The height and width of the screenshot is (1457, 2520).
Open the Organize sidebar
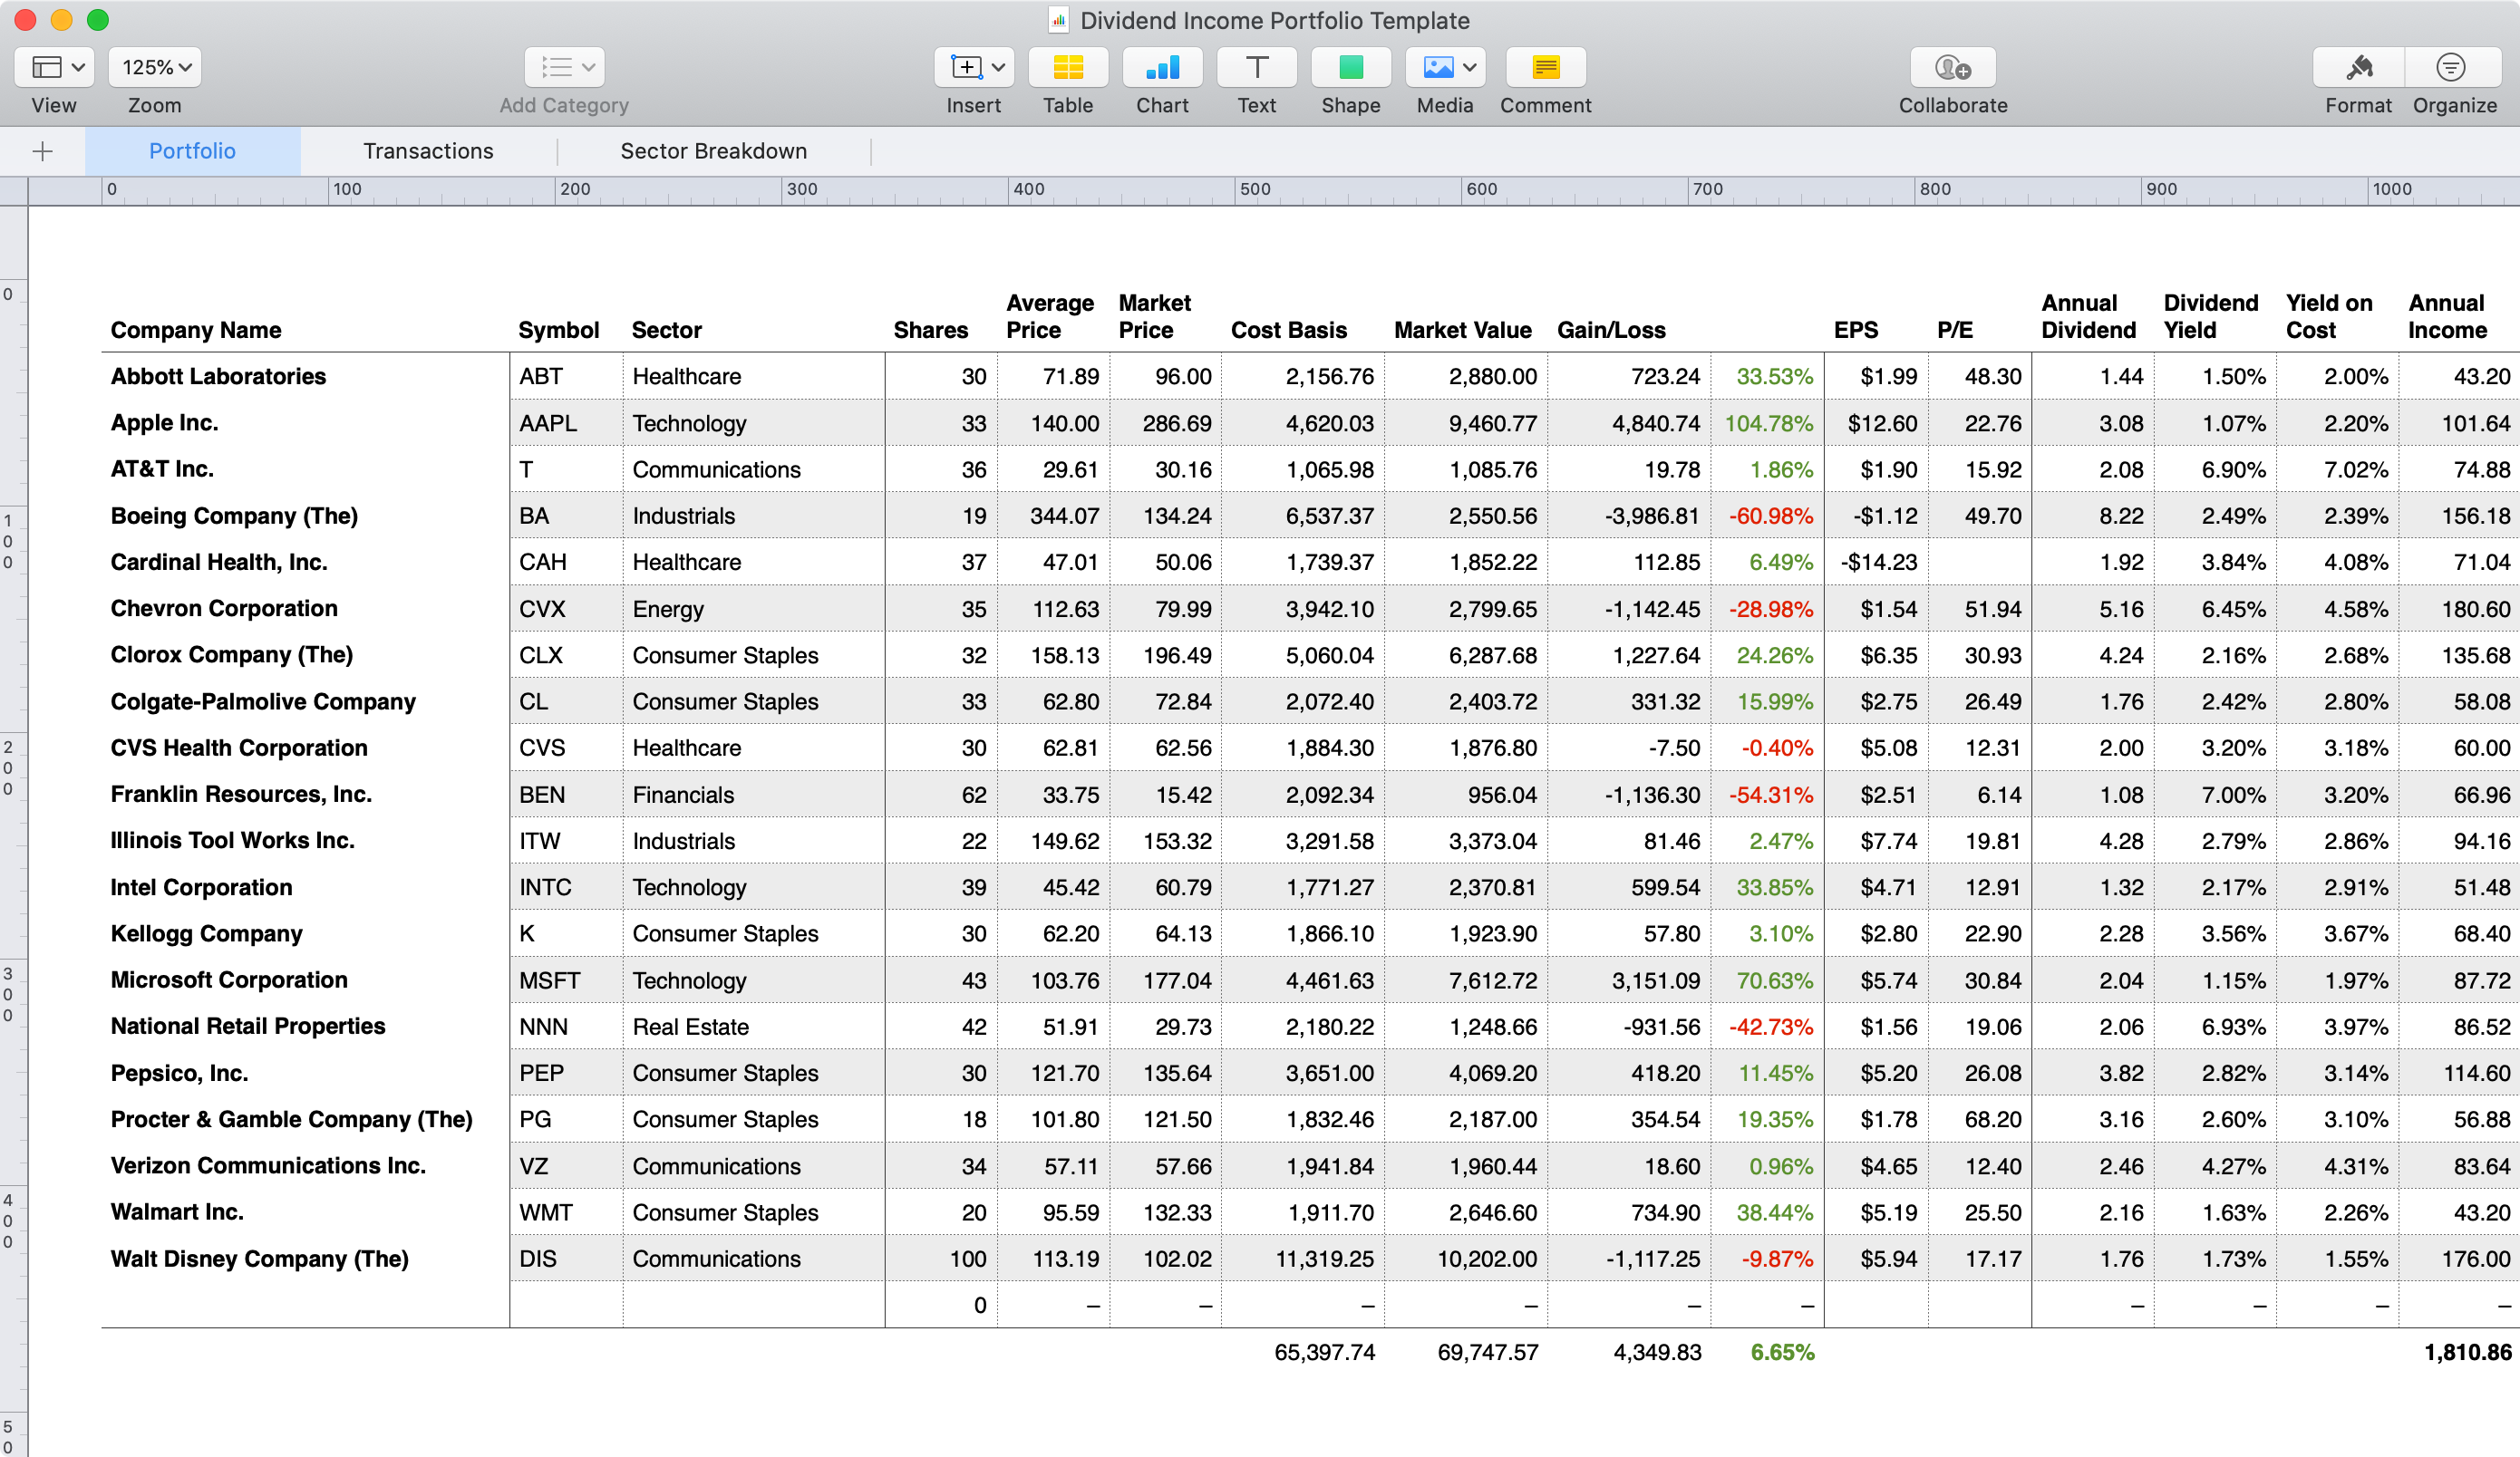[2451, 67]
